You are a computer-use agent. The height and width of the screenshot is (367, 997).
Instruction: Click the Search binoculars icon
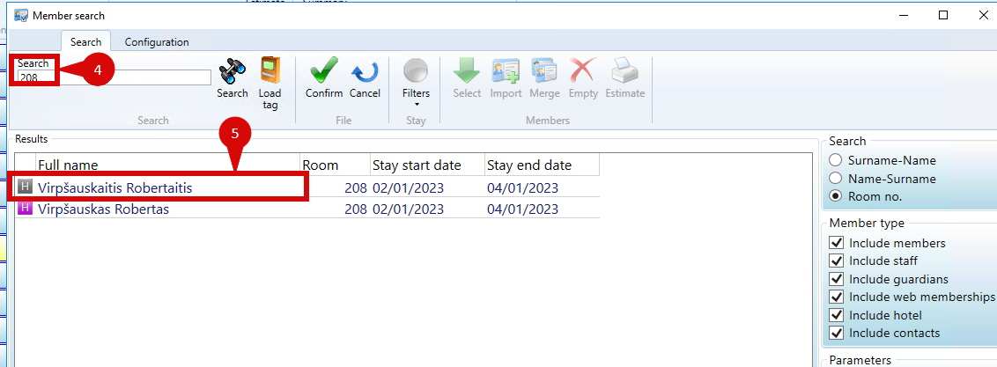pyautogui.click(x=233, y=72)
